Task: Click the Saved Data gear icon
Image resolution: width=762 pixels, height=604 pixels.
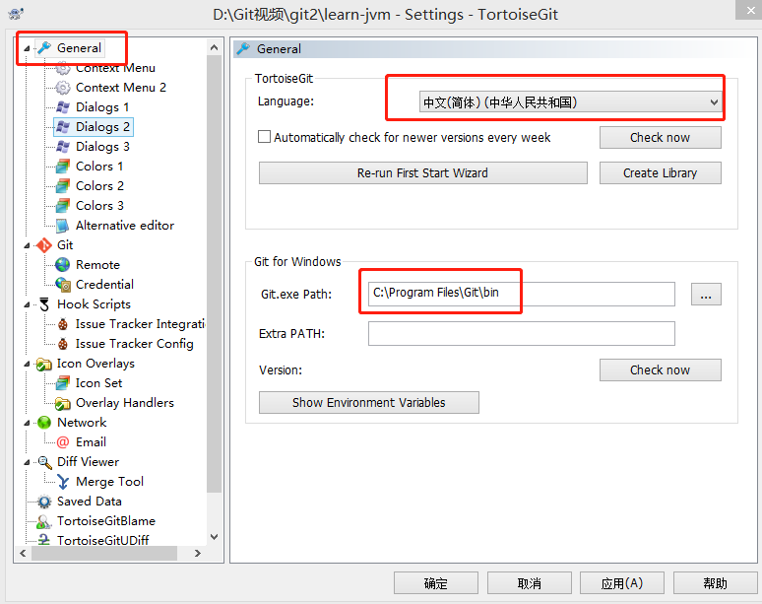Action: [x=44, y=502]
